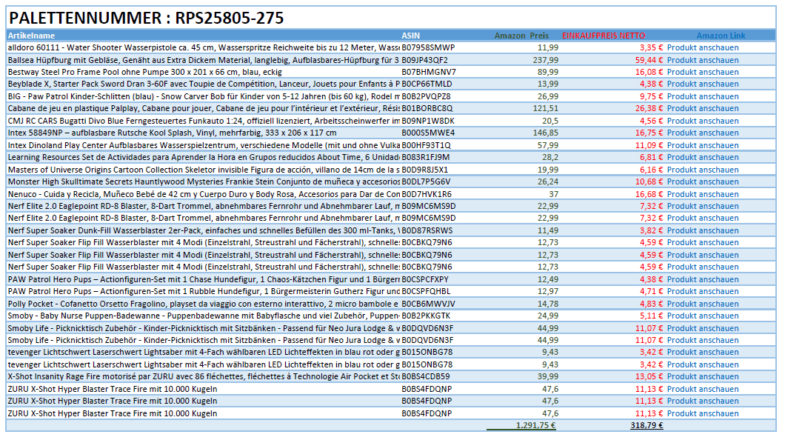The image size is (785, 440).
Task: Select the ASIN column header
Action: point(410,36)
